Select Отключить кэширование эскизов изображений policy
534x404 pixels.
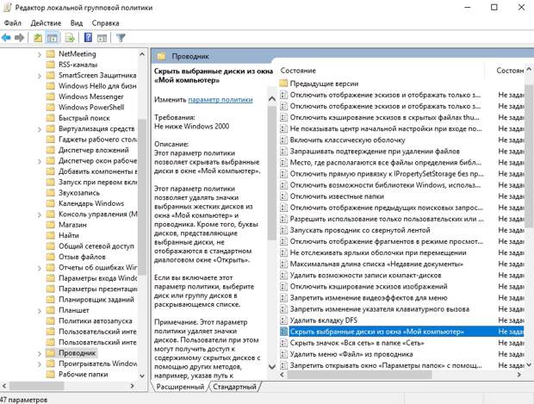(369, 287)
